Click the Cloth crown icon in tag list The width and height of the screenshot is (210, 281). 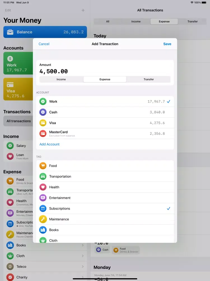(x=43, y=240)
